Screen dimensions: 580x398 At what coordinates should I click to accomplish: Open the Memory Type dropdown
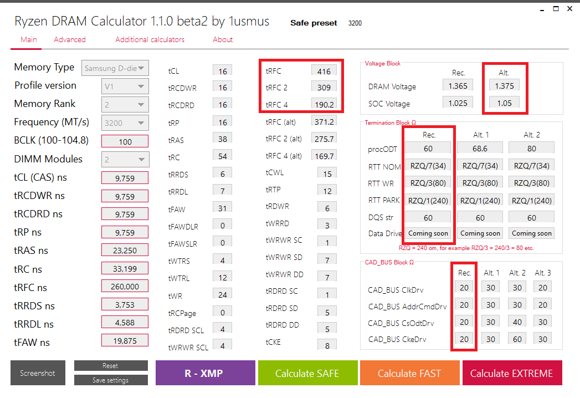coord(115,68)
